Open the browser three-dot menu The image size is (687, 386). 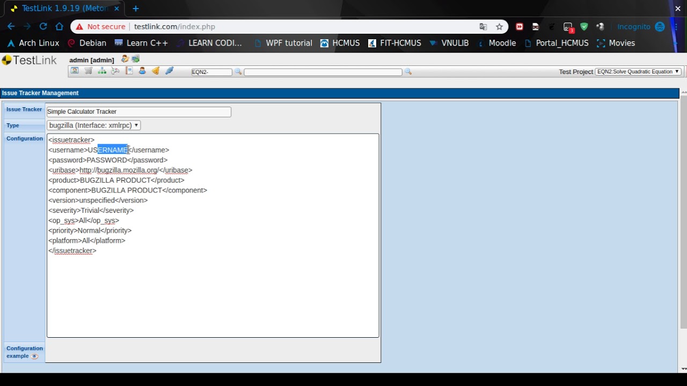(676, 27)
